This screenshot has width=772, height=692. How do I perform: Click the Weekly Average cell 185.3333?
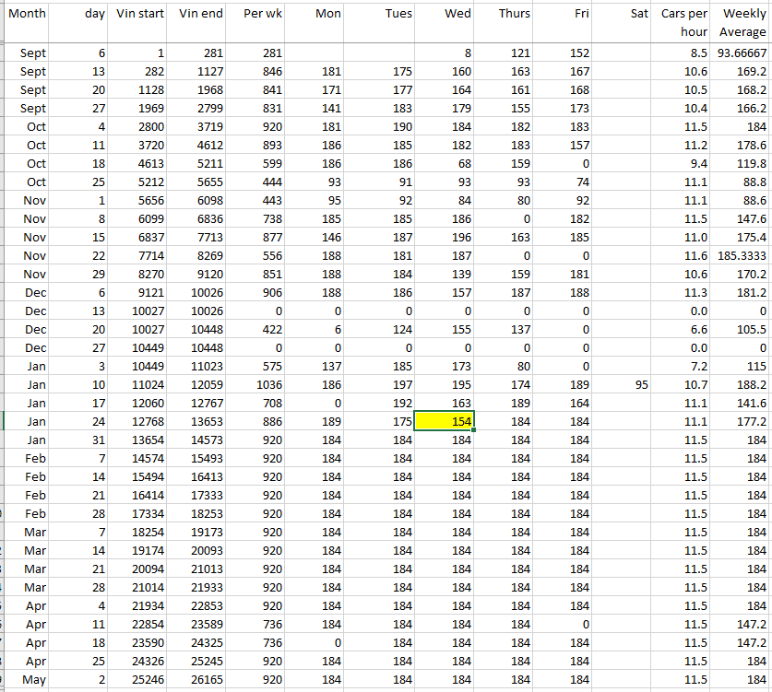(x=742, y=255)
